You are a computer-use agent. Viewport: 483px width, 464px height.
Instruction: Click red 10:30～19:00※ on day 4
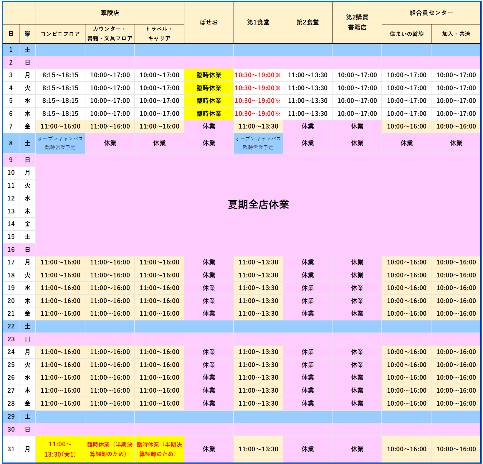(258, 88)
